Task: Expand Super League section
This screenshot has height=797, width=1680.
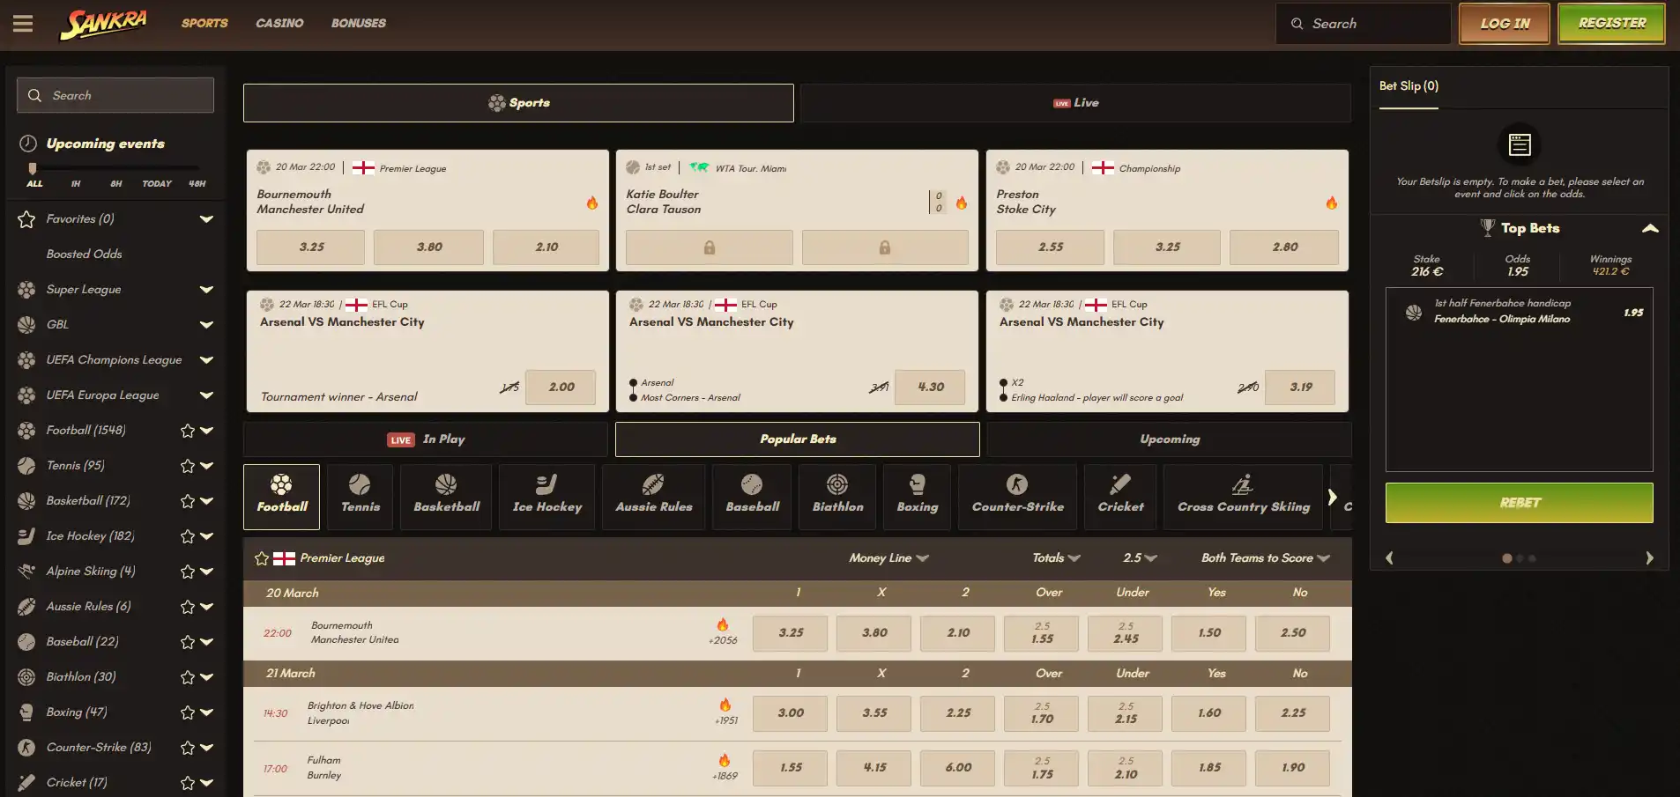Action: 206,290
